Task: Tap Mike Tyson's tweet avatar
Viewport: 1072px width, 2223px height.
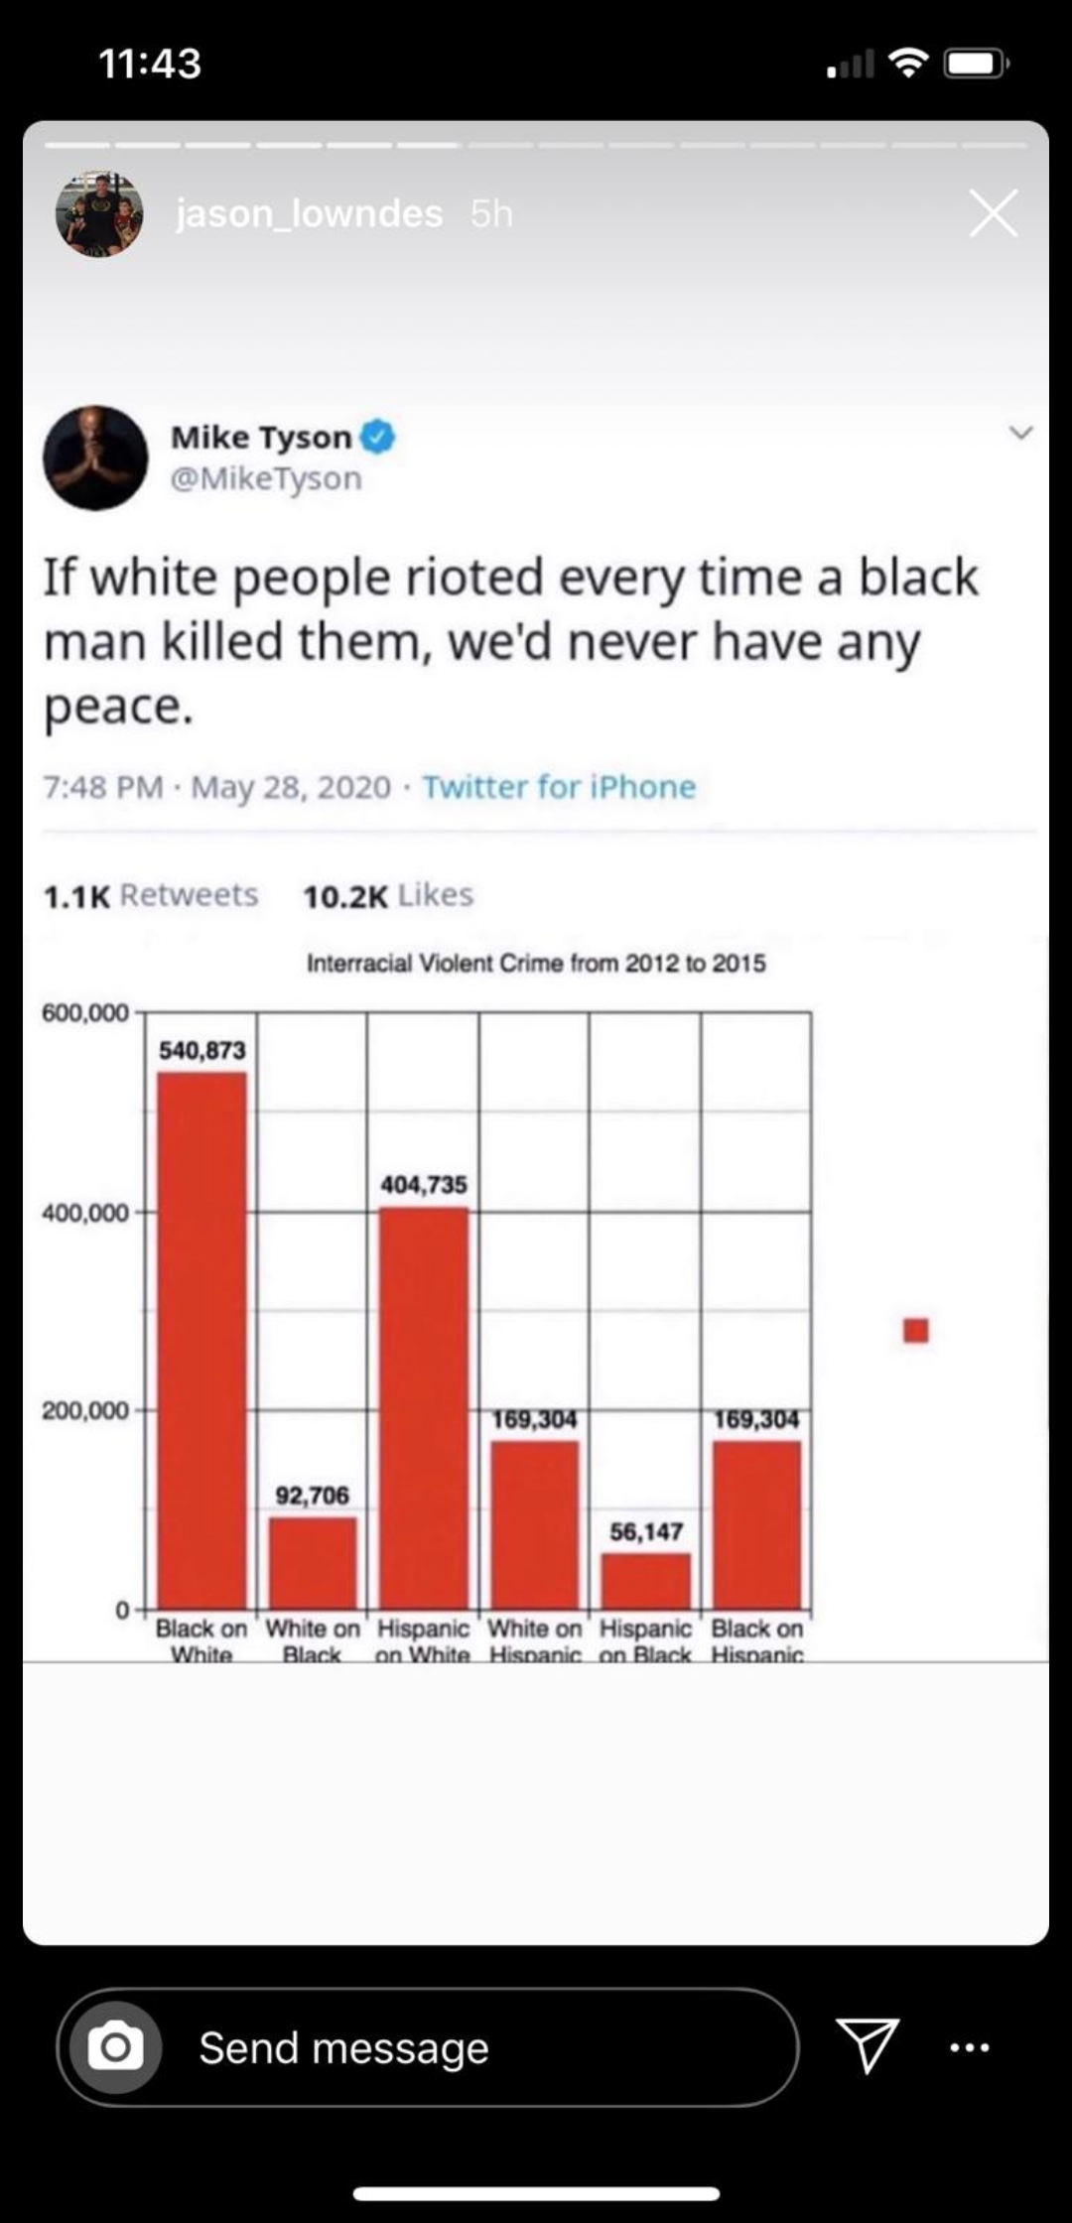Action: point(95,458)
